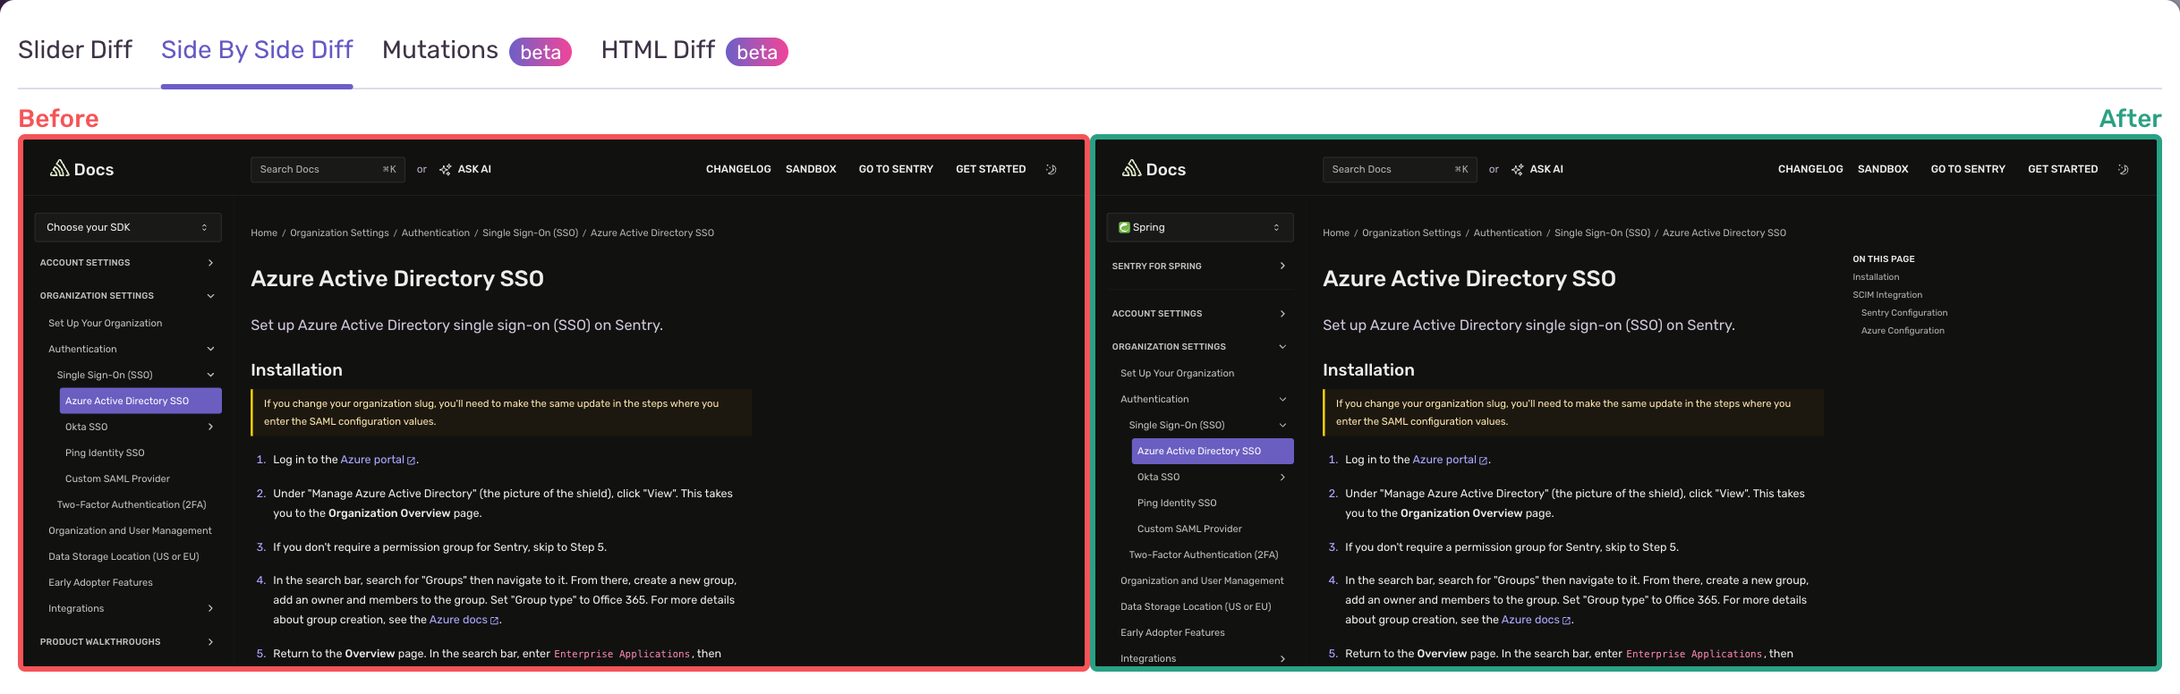
Task: Click the Ask AI sparkle icon in After pane
Action: point(1518,169)
